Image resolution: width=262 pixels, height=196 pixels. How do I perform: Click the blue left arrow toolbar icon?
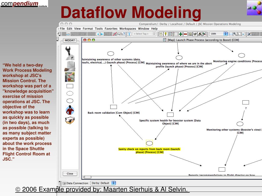[x=102, y=34]
